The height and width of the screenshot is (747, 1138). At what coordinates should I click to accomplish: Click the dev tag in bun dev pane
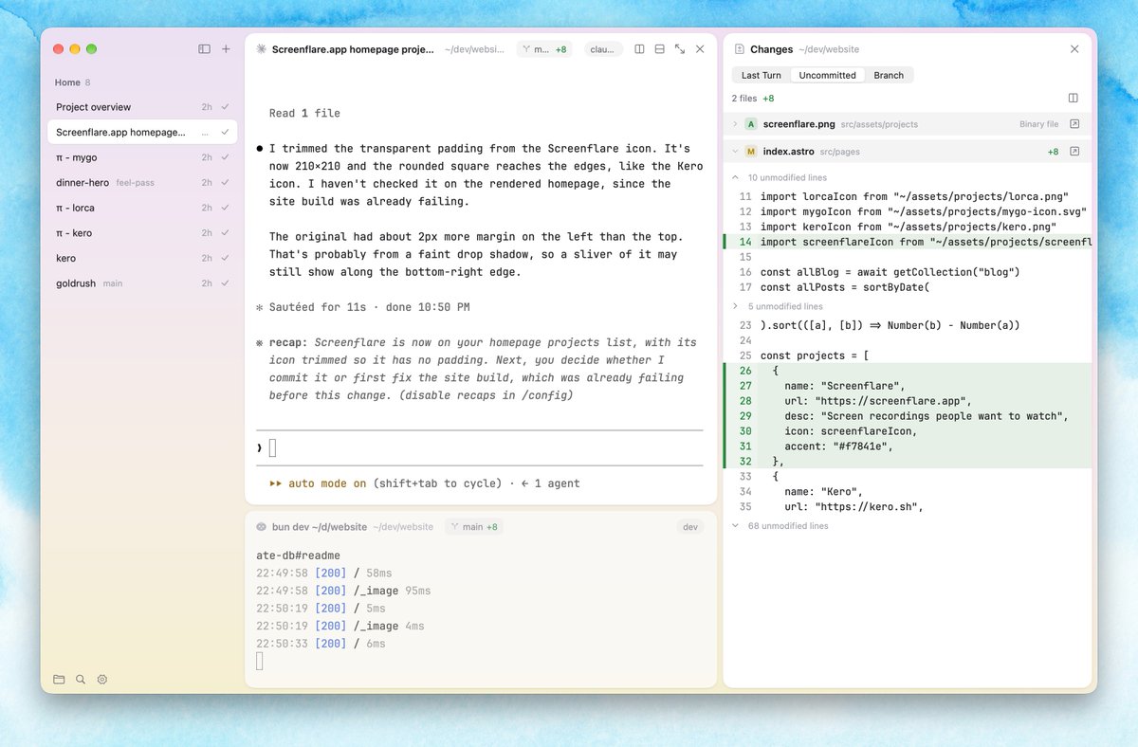pyautogui.click(x=689, y=526)
